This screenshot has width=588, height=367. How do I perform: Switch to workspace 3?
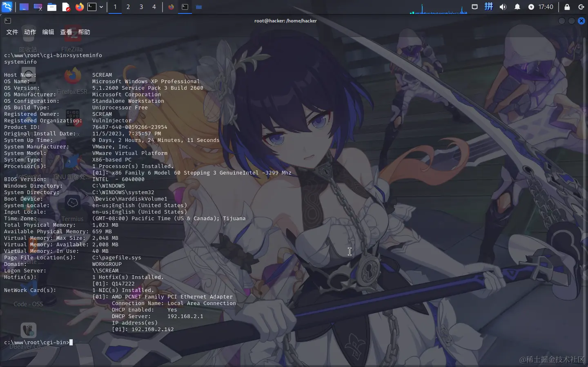click(x=141, y=7)
